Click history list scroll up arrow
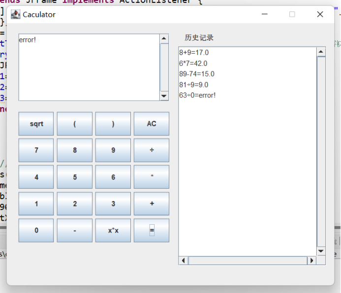 pyautogui.click(x=321, y=52)
